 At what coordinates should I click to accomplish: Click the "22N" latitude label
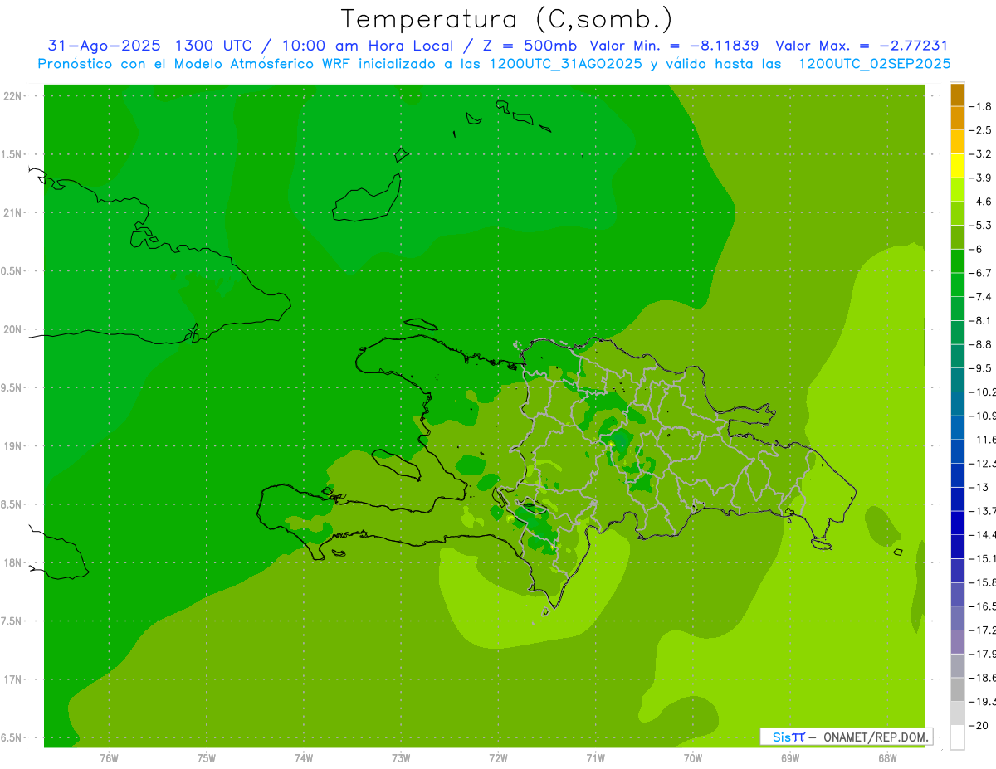(13, 96)
